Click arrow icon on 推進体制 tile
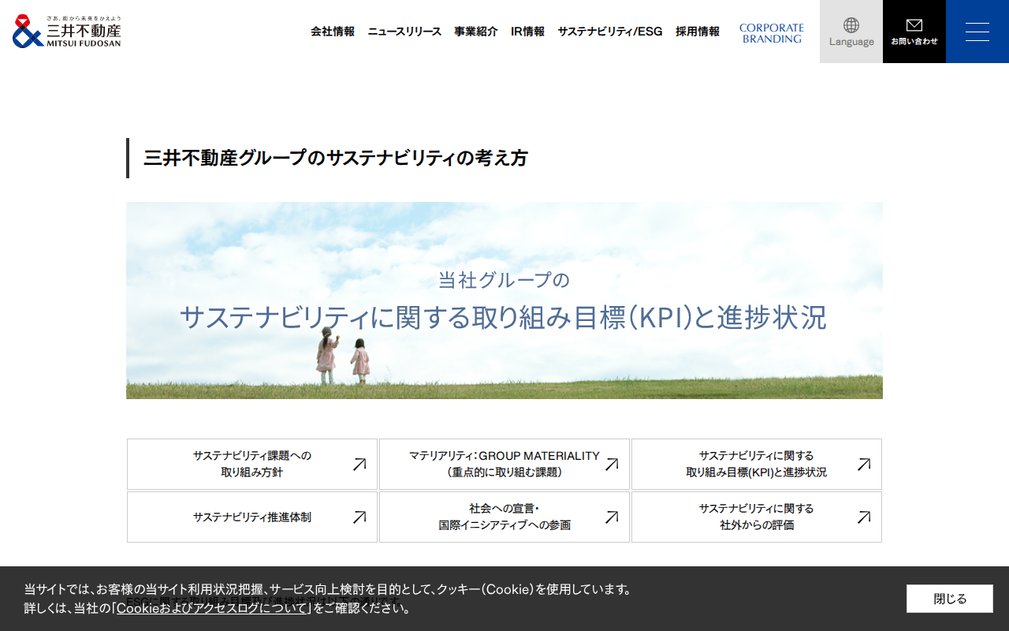 [x=359, y=517]
